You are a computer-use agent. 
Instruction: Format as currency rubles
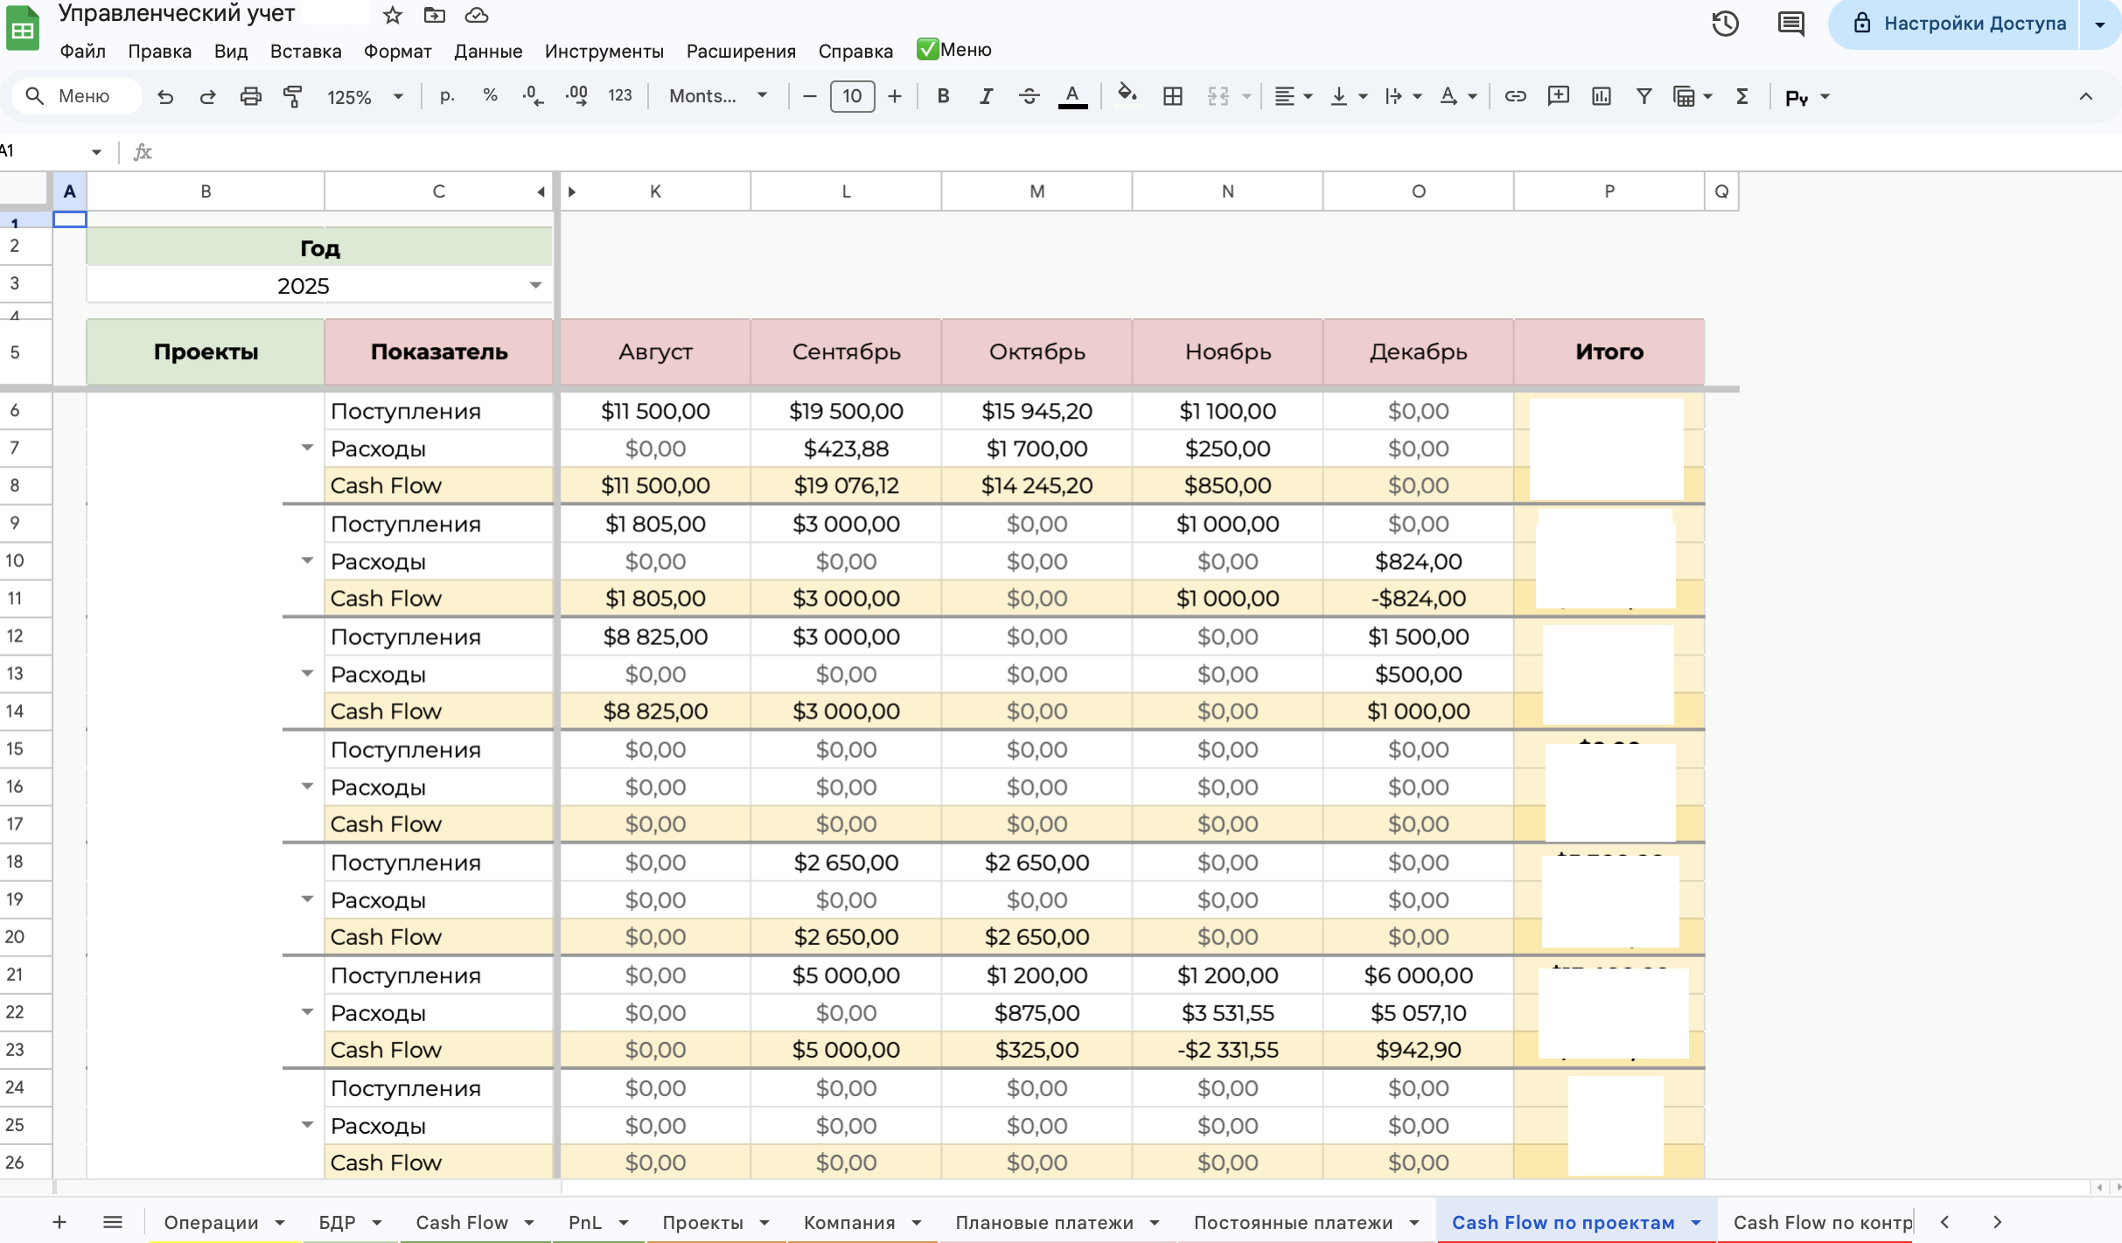coord(447,96)
